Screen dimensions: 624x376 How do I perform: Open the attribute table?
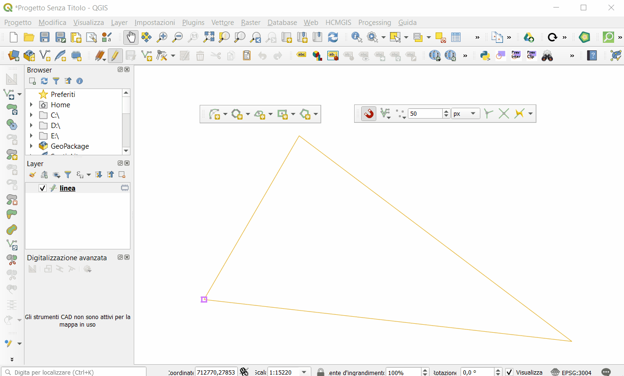pos(455,37)
